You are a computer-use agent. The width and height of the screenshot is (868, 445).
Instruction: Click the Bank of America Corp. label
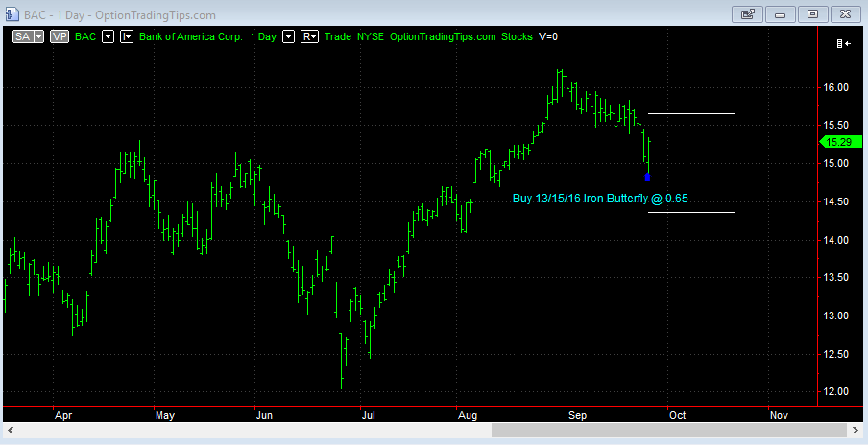click(190, 36)
